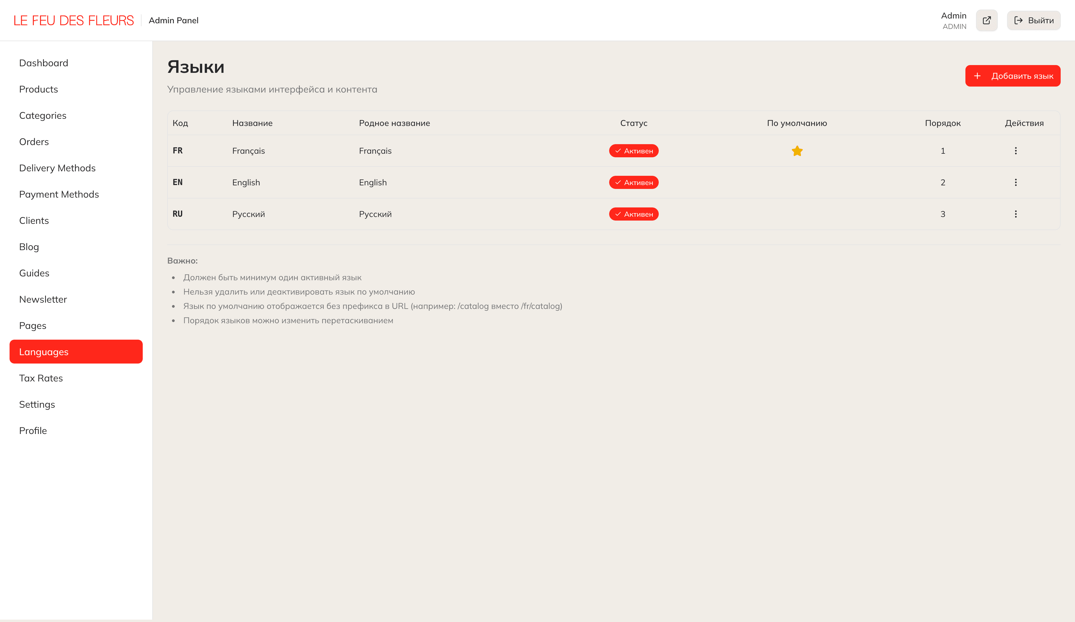
Task: Click the Порядок column header
Action: (x=942, y=123)
